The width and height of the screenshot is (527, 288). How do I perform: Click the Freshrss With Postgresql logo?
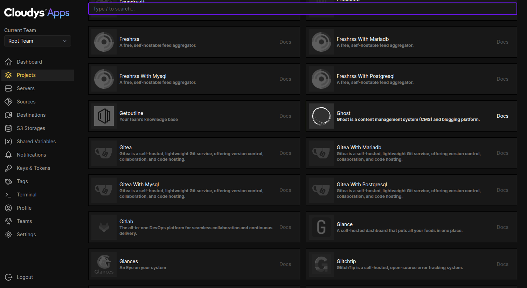(x=321, y=79)
